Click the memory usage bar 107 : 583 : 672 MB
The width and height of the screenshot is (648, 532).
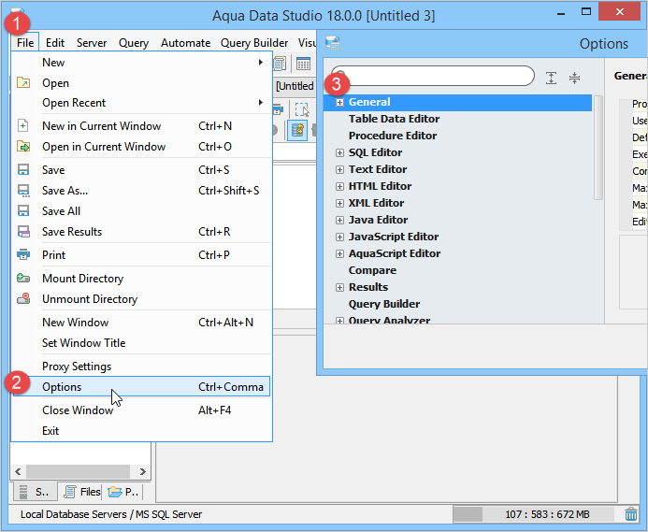(x=536, y=514)
